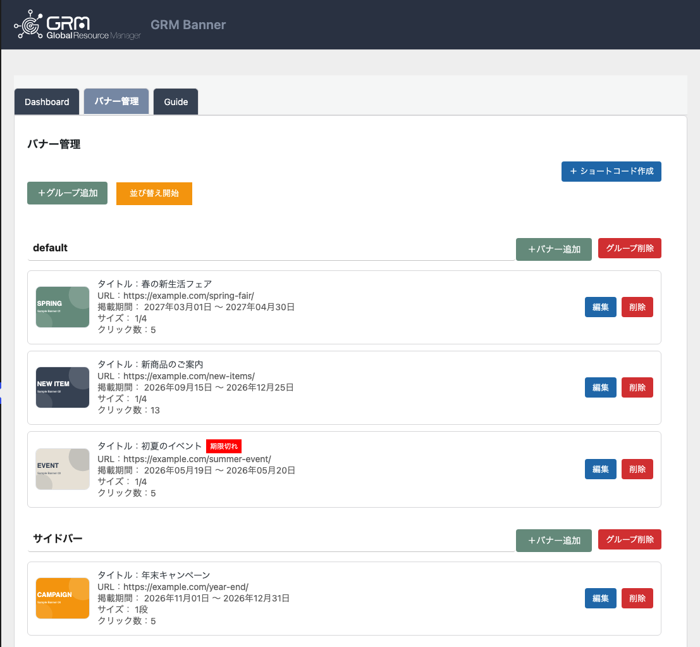Click the タイトル：年末キャンペーン text
700x647 pixels.
click(x=154, y=575)
